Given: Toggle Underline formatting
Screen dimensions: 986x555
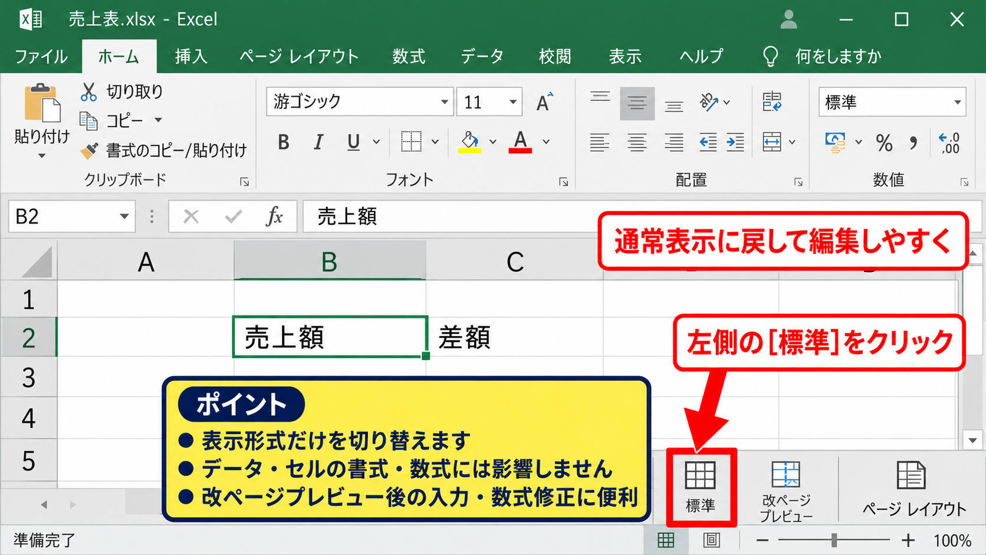Looking at the screenshot, I should (x=354, y=142).
